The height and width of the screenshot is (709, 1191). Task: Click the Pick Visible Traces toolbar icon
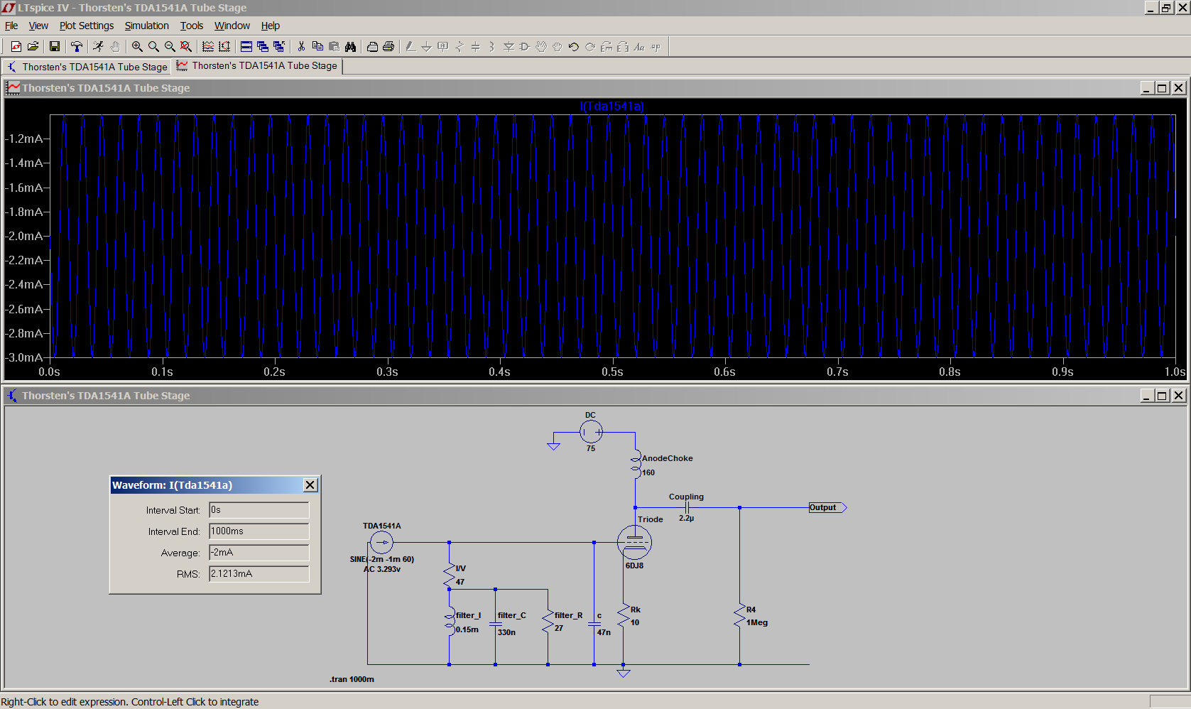(208, 47)
